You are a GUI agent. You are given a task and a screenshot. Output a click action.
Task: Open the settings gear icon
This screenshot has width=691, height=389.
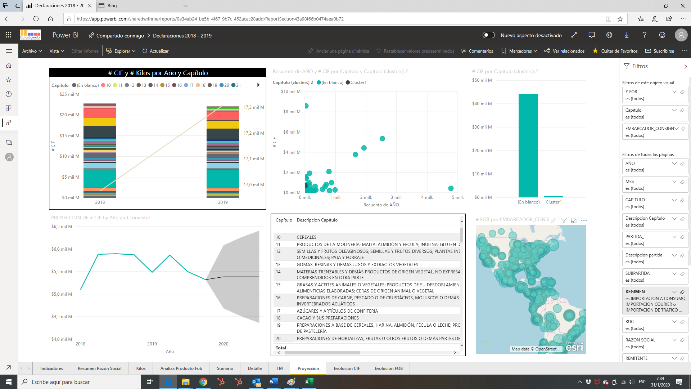point(609,35)
